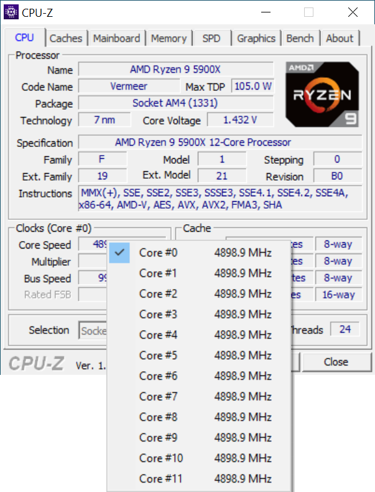Image resolution: width=375 pixels, height=492 pixels.
Task: Click the Code Name value Vermeer
Action: [x=129, y=87]
